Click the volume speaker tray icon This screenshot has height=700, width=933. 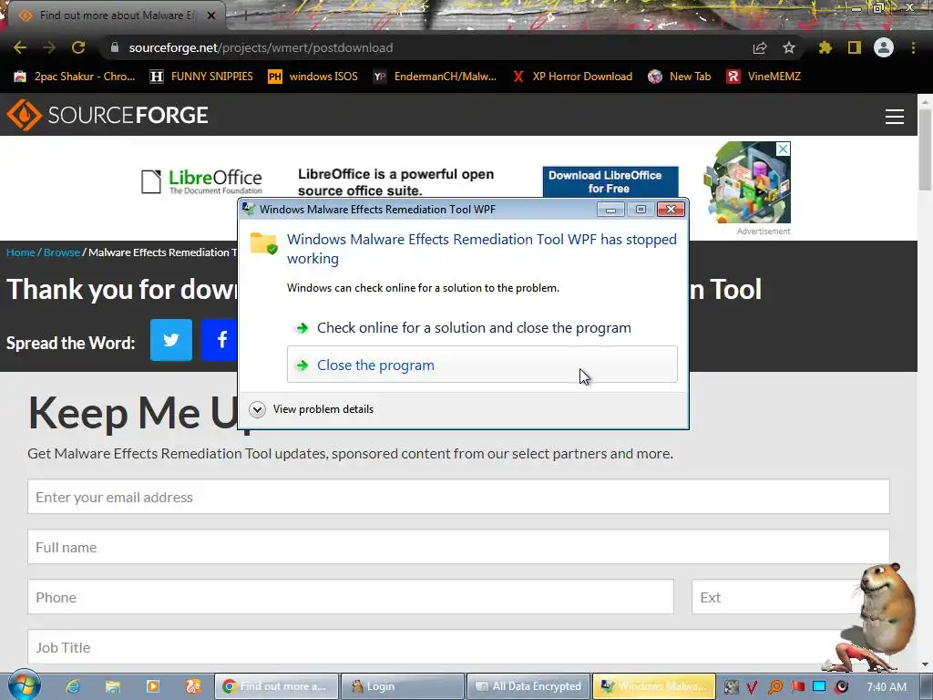click(x=841, y=687)
